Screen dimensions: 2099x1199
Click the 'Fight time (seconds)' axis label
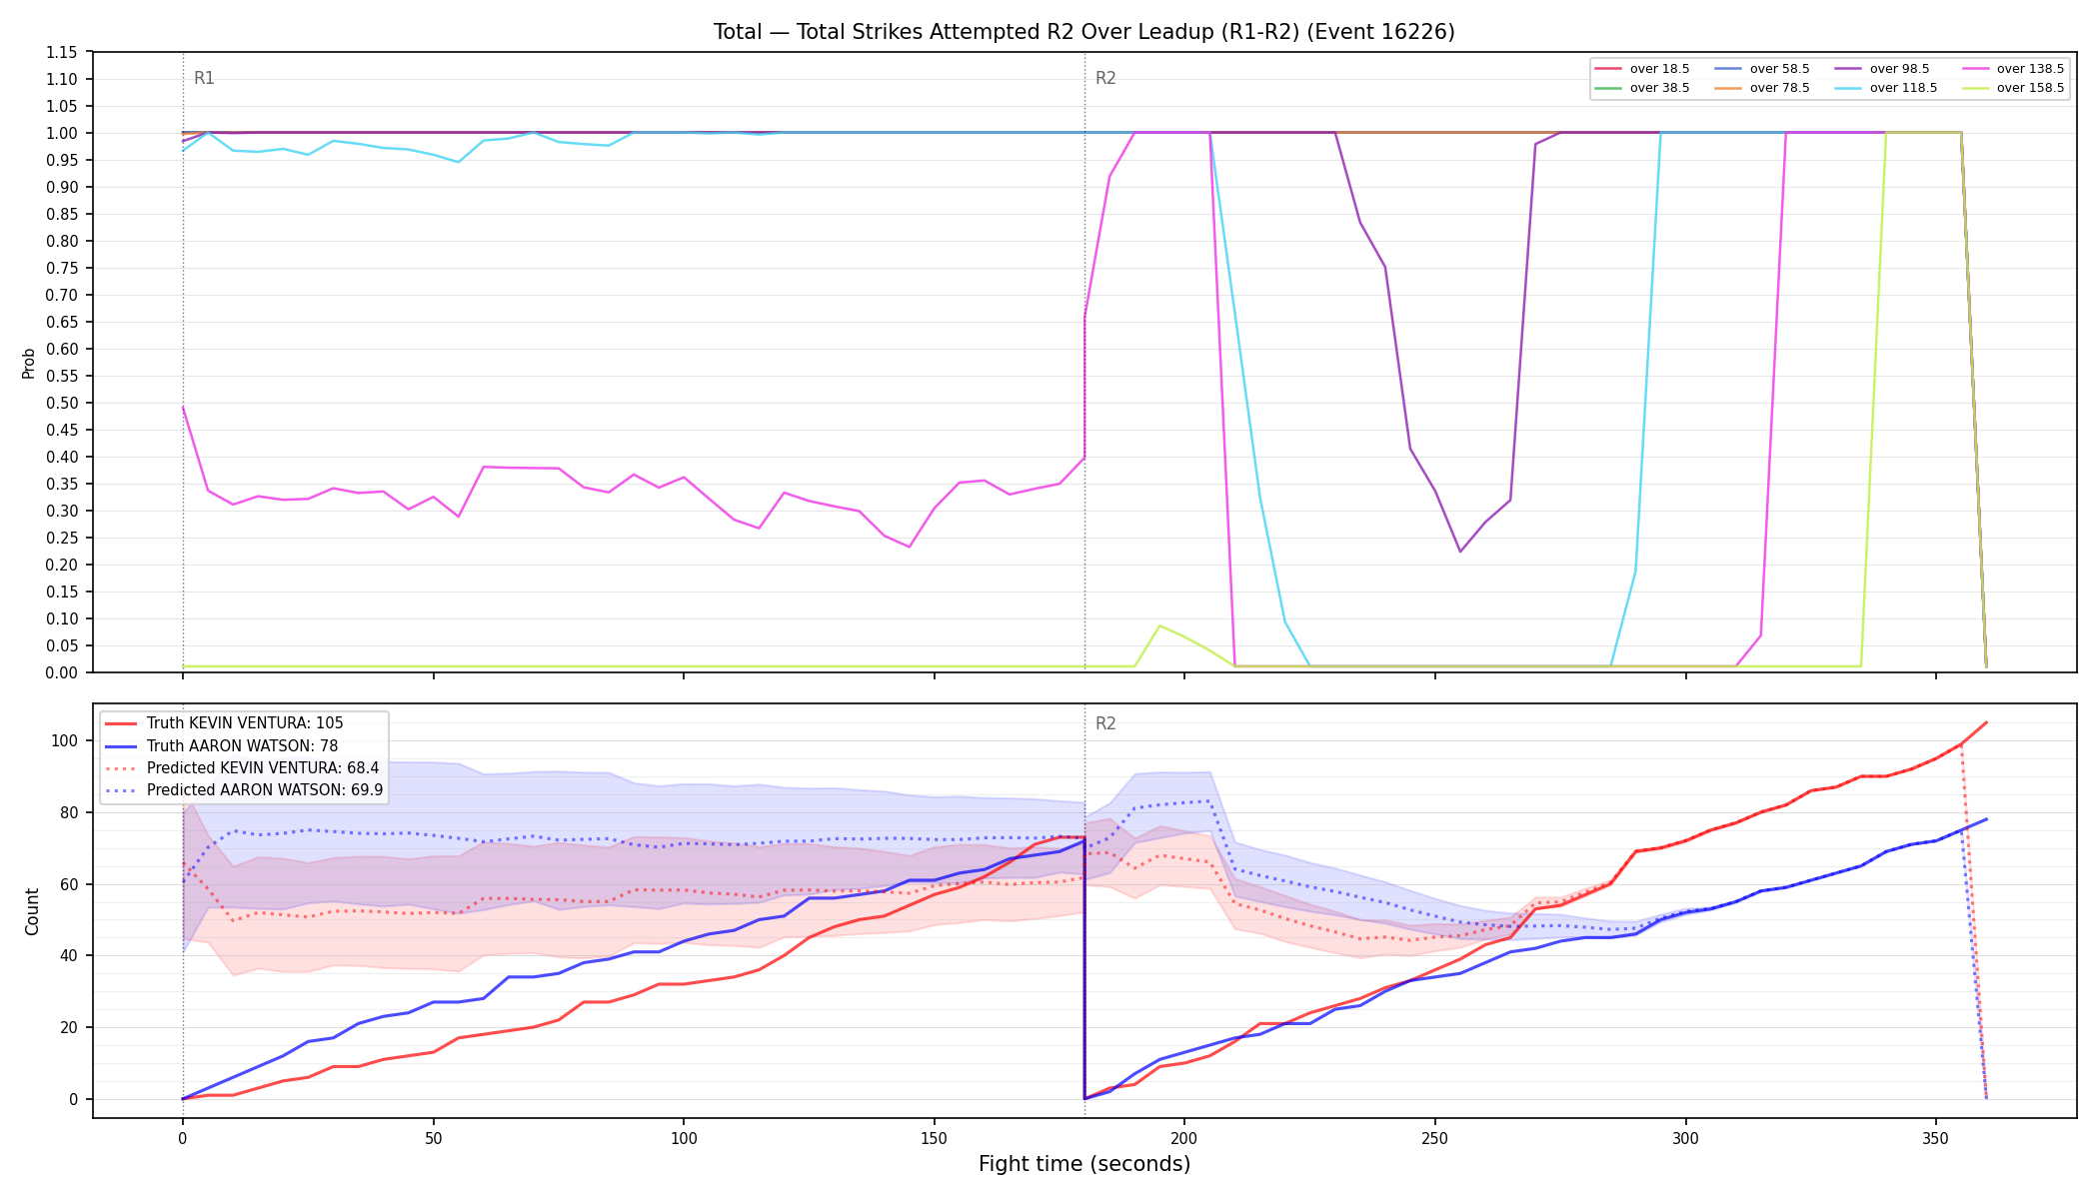pyautogui.click(x=1084, y=1164)
